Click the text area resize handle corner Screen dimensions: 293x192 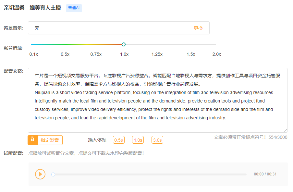(x=286, y=130)
